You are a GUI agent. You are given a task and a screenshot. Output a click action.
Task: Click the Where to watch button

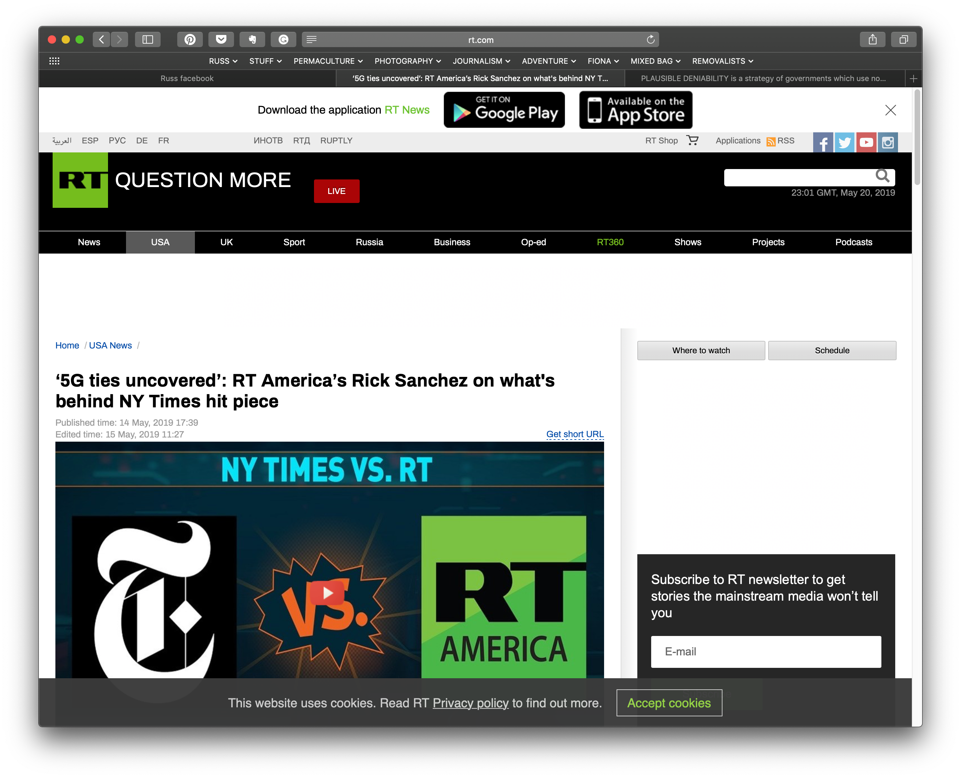tap(701, 350)
